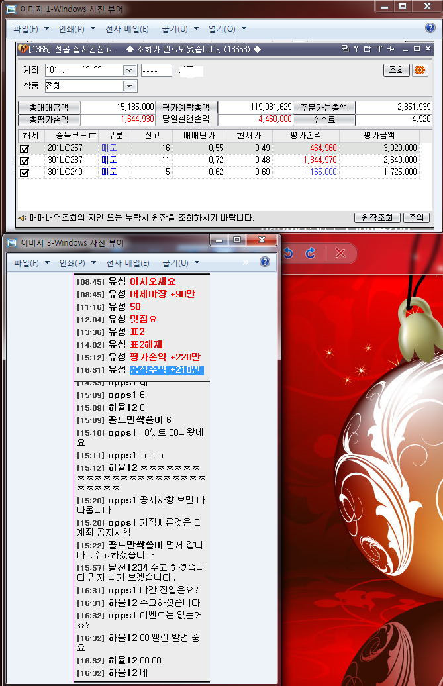
Task: Open 인쇄(P) menu in 이미지 3 viewer
Action: click(77, 262)
